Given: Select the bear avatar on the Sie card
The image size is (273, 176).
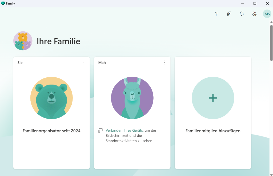Looking at the screenshot, I should [51, 98].
